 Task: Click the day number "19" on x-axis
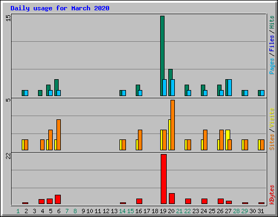coord(163,211)
